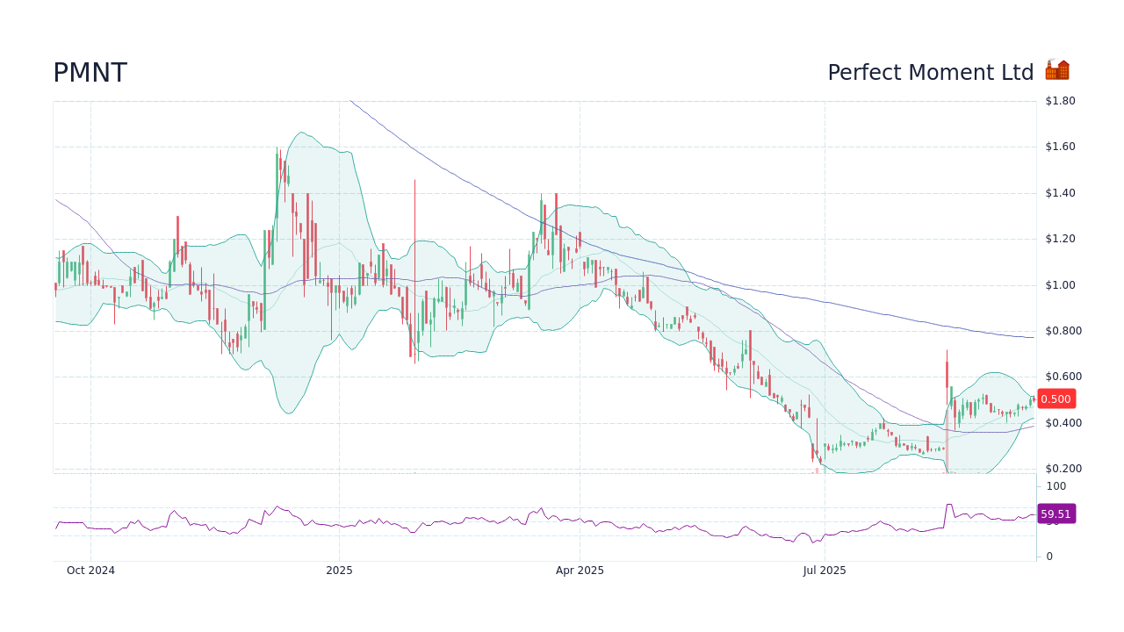Click the 100 level mark on RSI scale
Image resolution: width=1124 pixels, height=632 pixels.
click(x=1056, y=486)
